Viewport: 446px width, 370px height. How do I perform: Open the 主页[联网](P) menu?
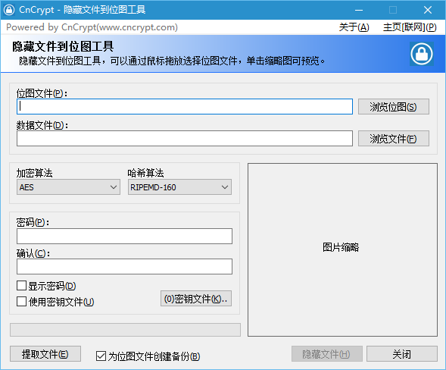pos(410,27)
